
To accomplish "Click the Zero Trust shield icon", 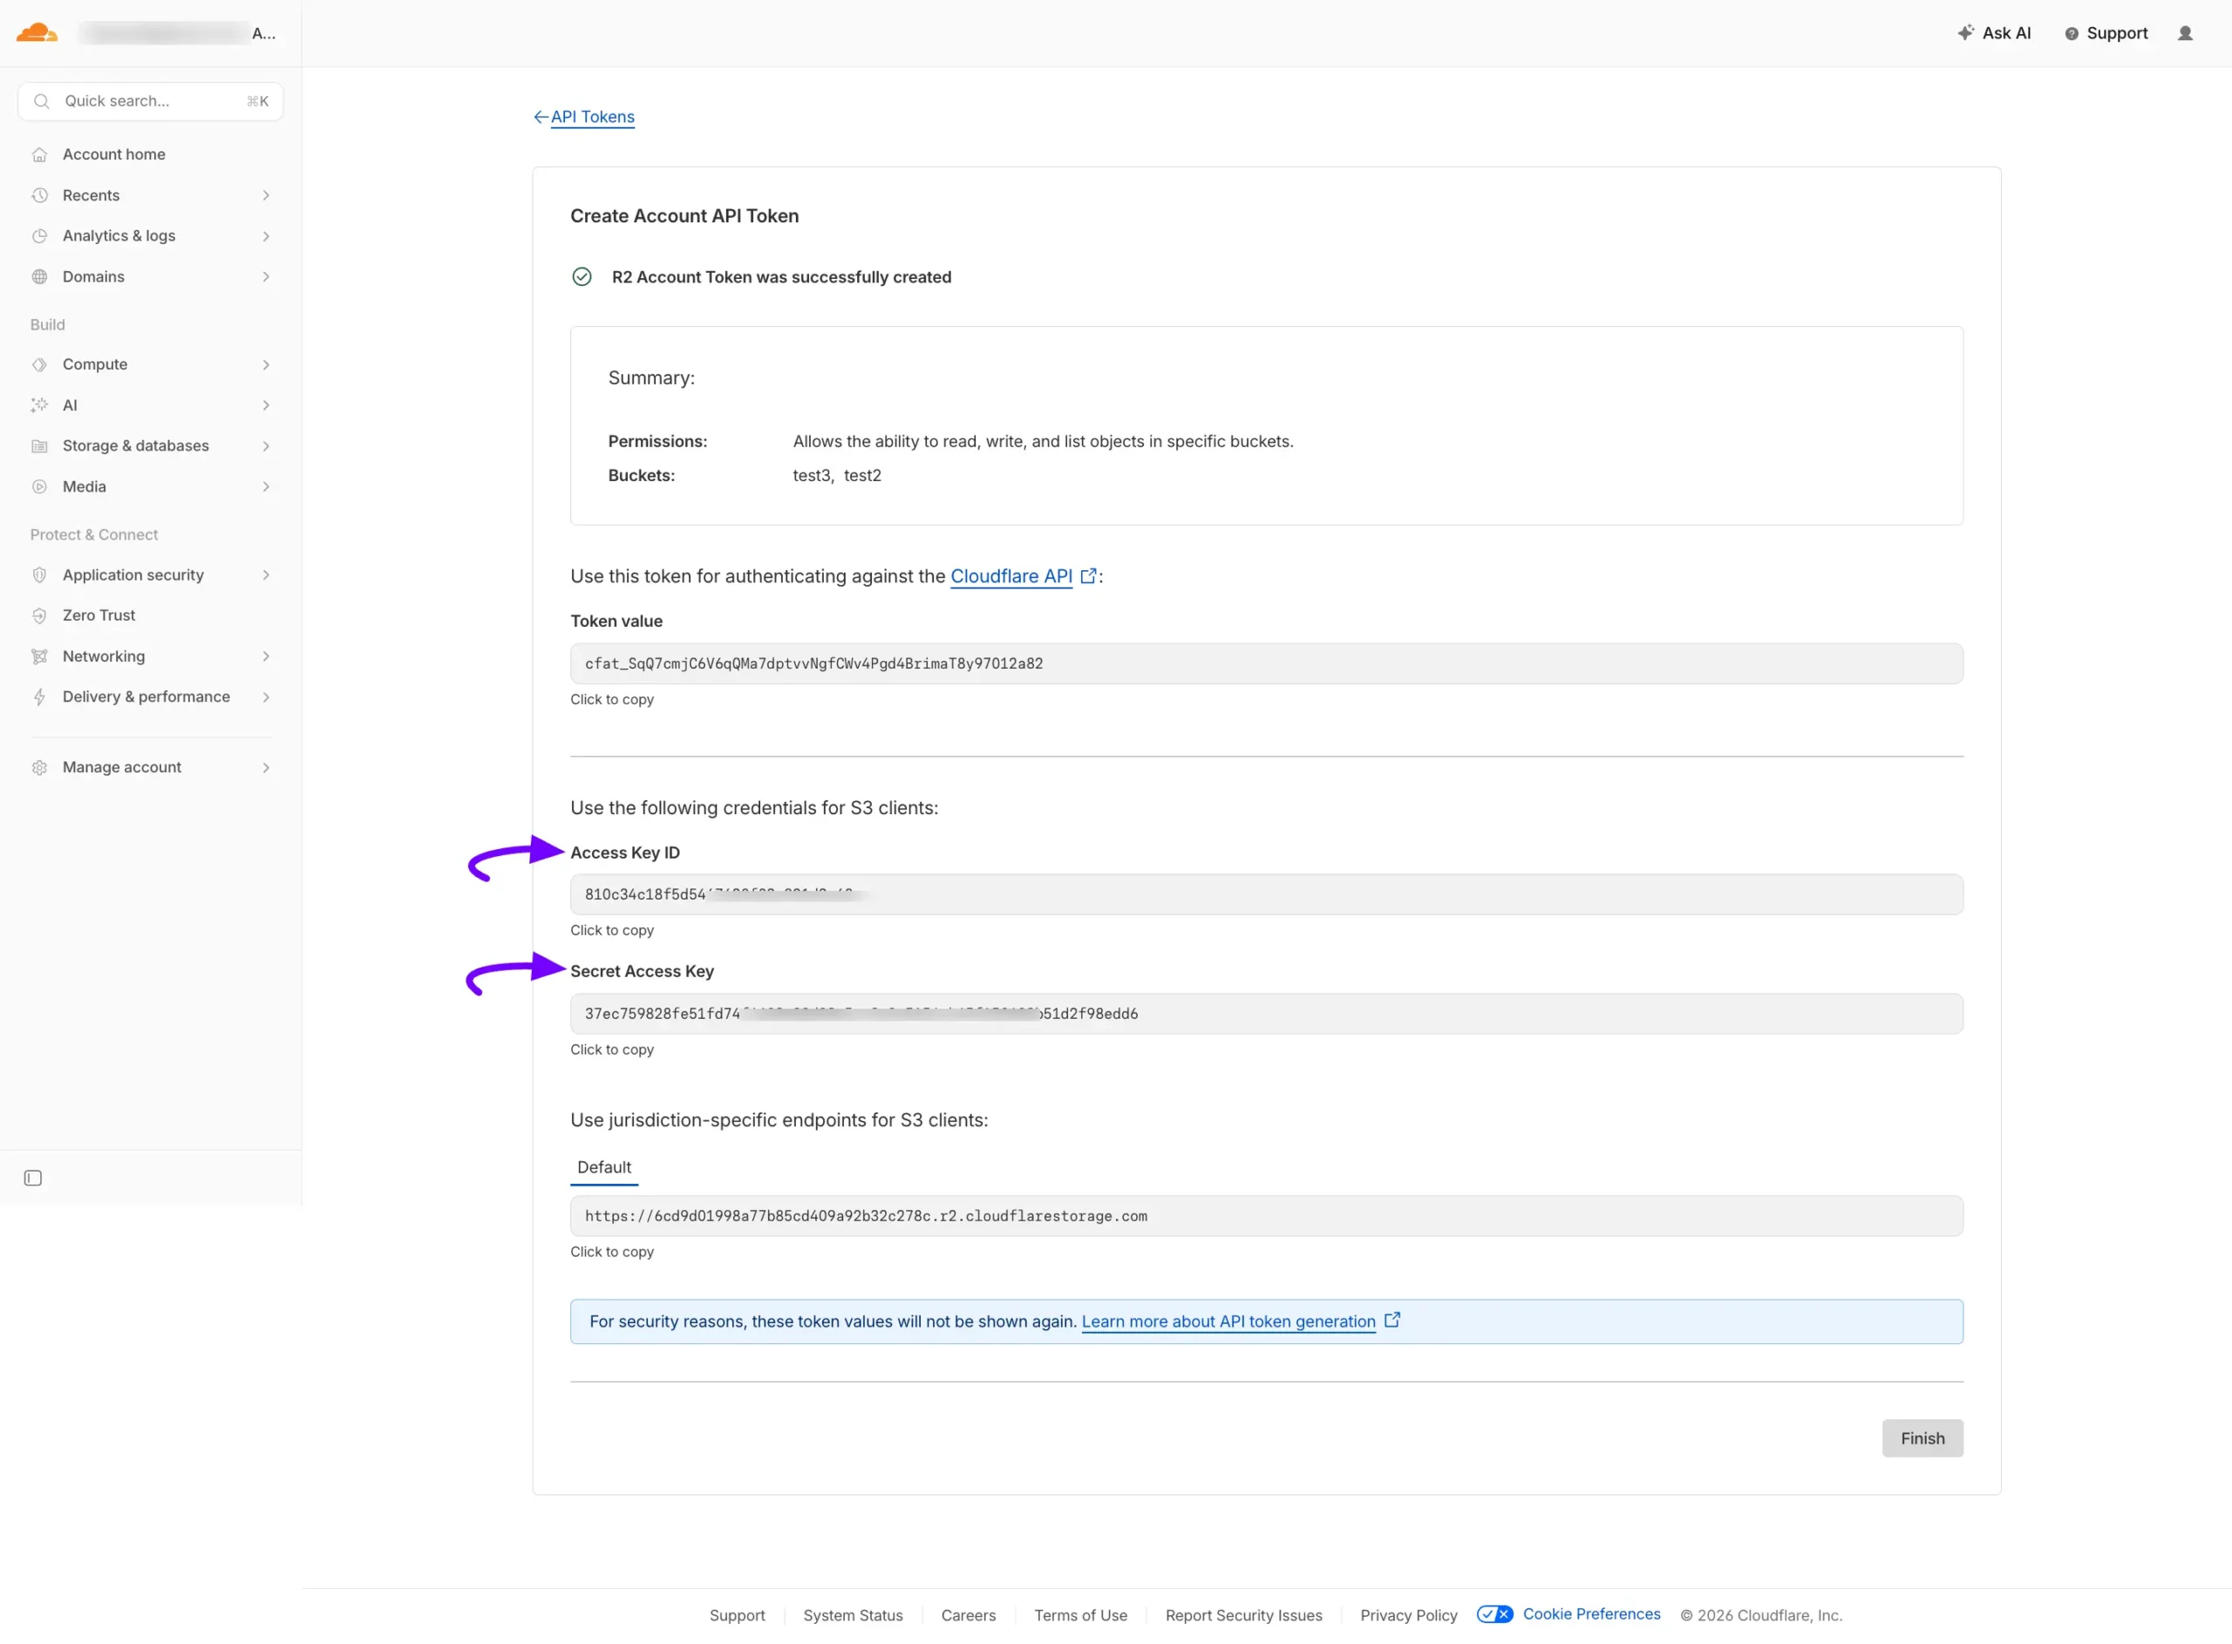I will pyautogui.click(x=40, y=616).
